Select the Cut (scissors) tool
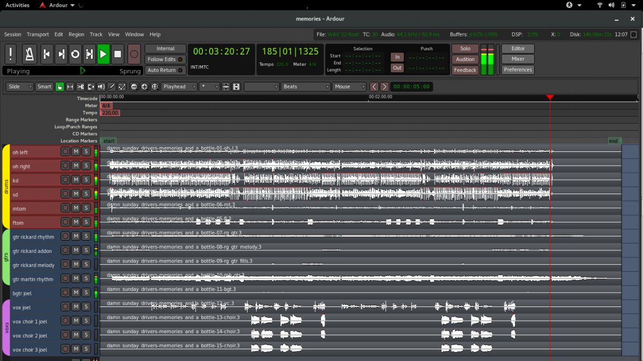The height and width of the screenshot is (361, 643). 80,87
